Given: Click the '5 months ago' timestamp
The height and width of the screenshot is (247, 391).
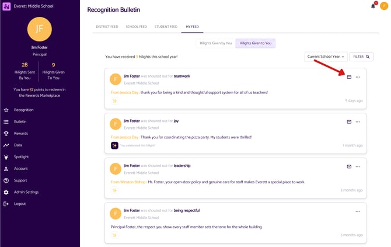Looking at the screenshot, I should pos(351,235).
